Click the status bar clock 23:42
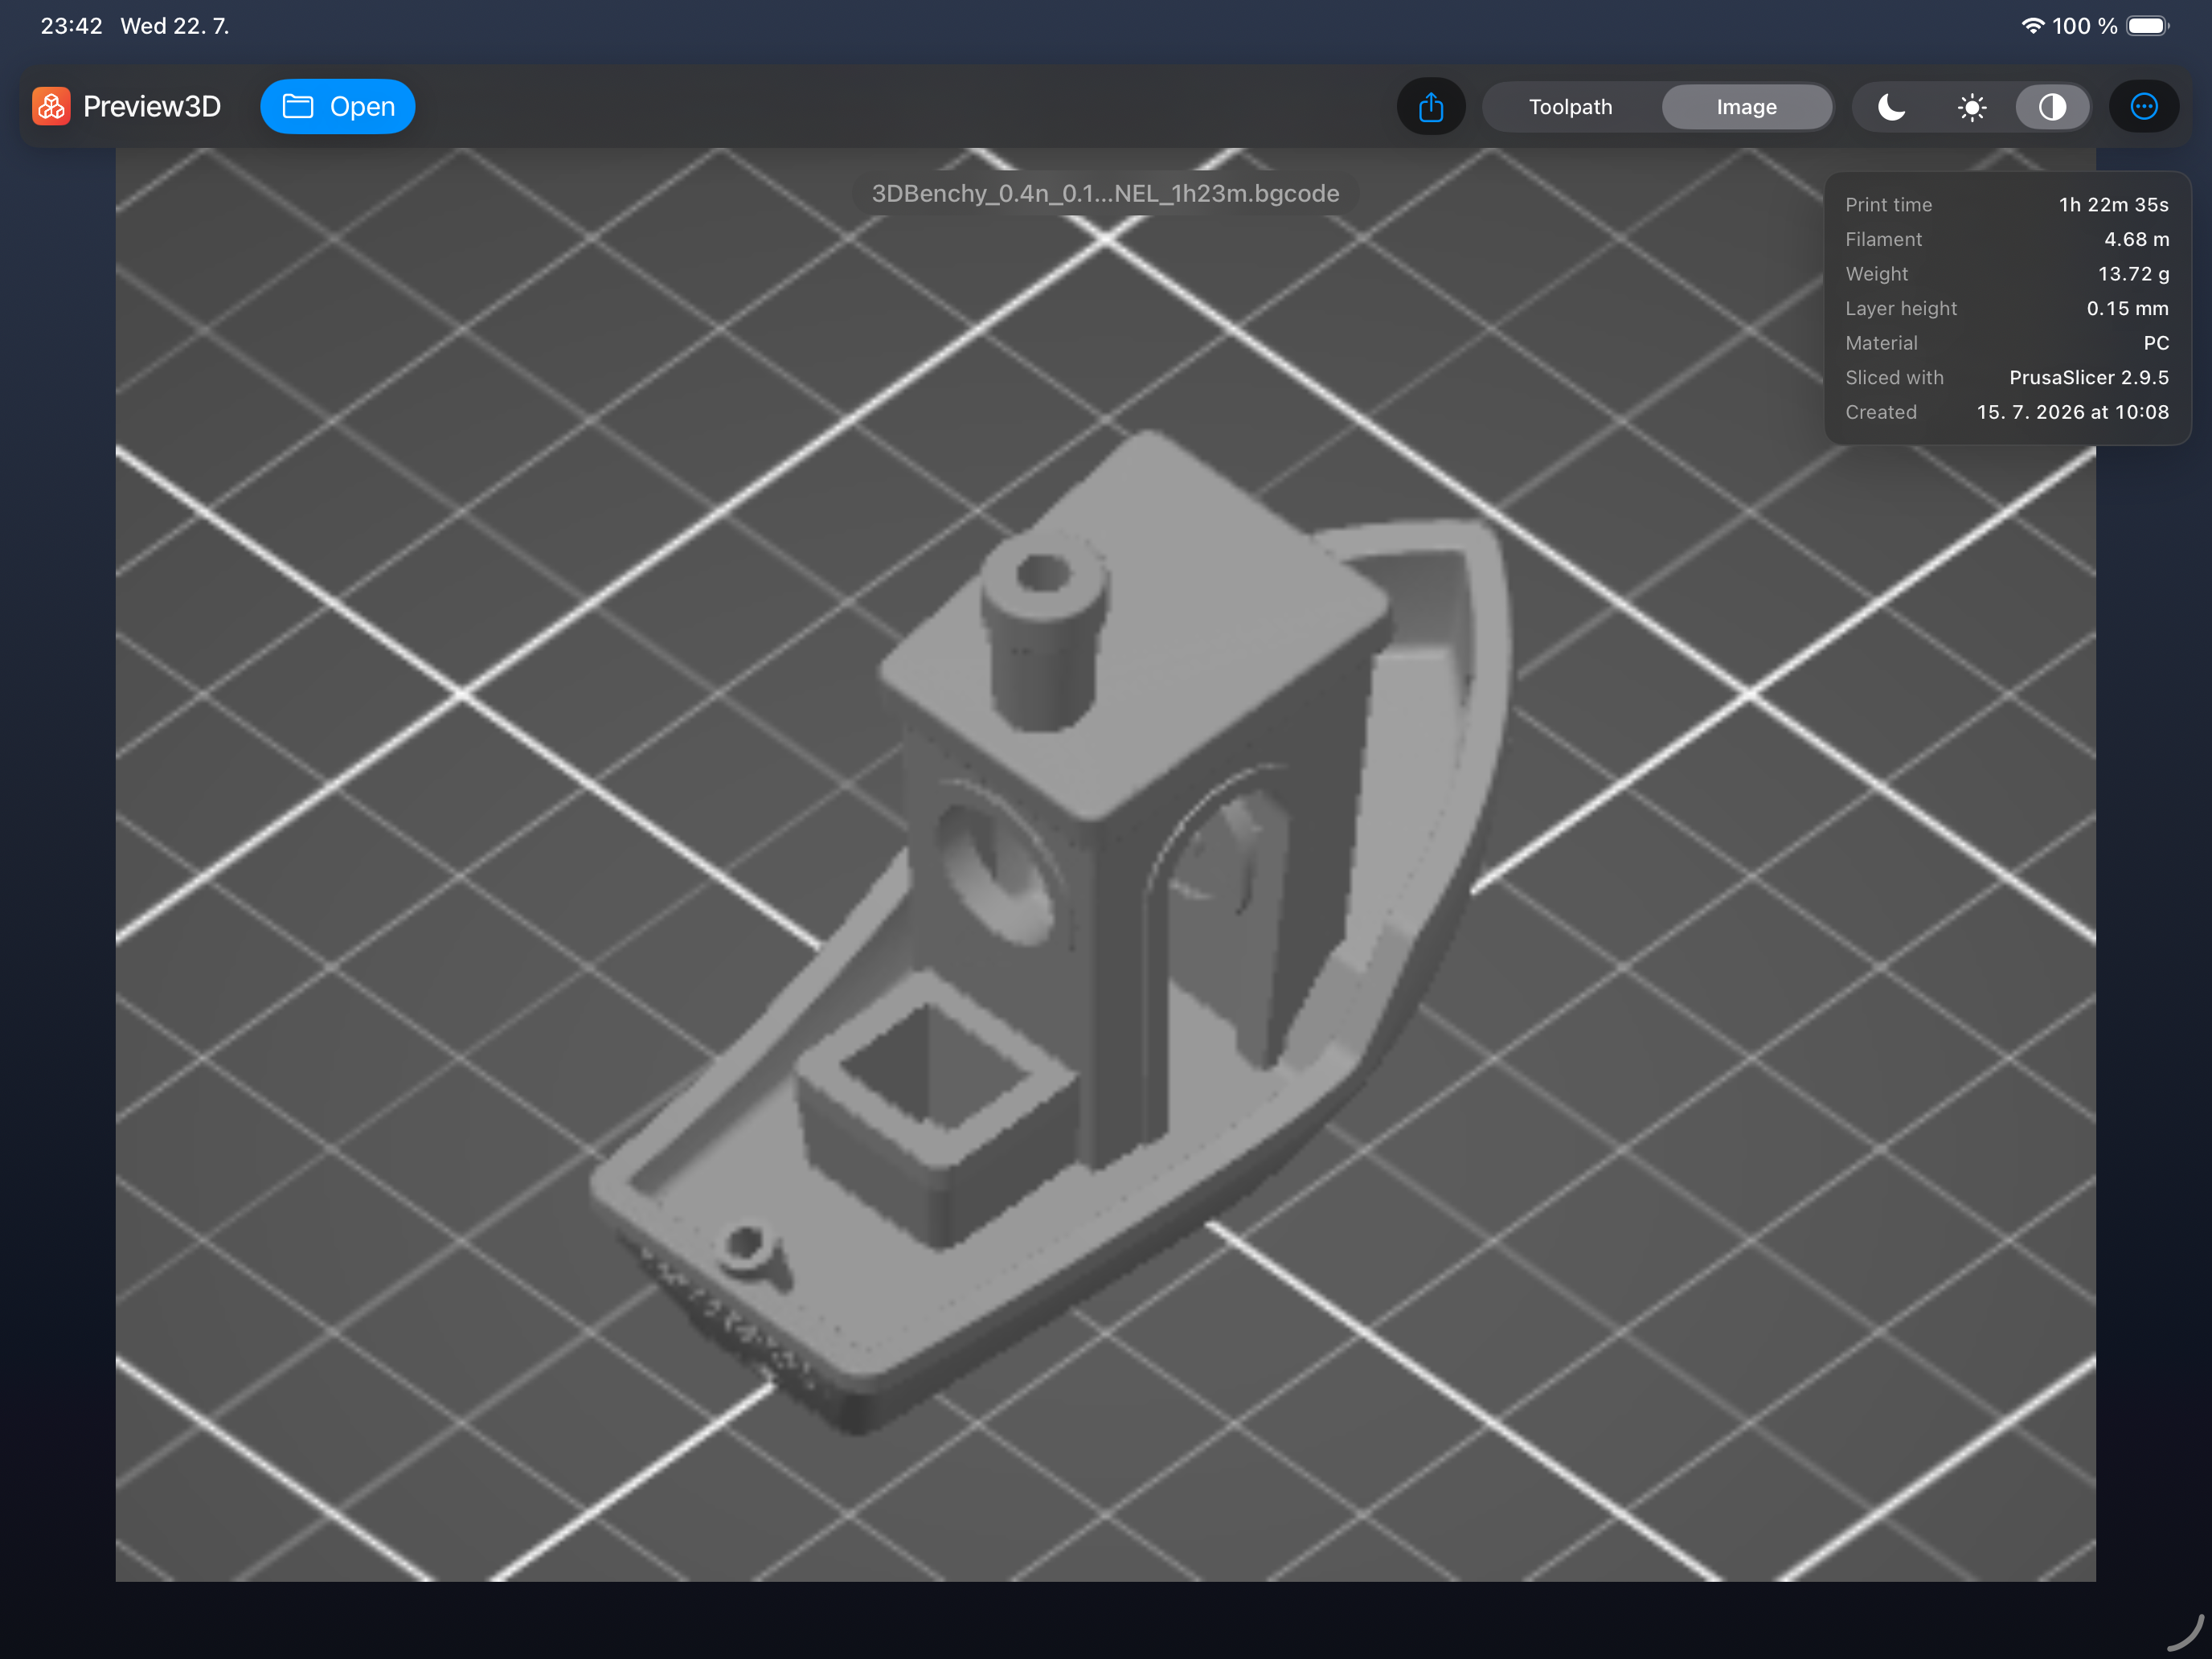Image resolution: width=2212 pixels, height=1659 pixels. [71, 26]
